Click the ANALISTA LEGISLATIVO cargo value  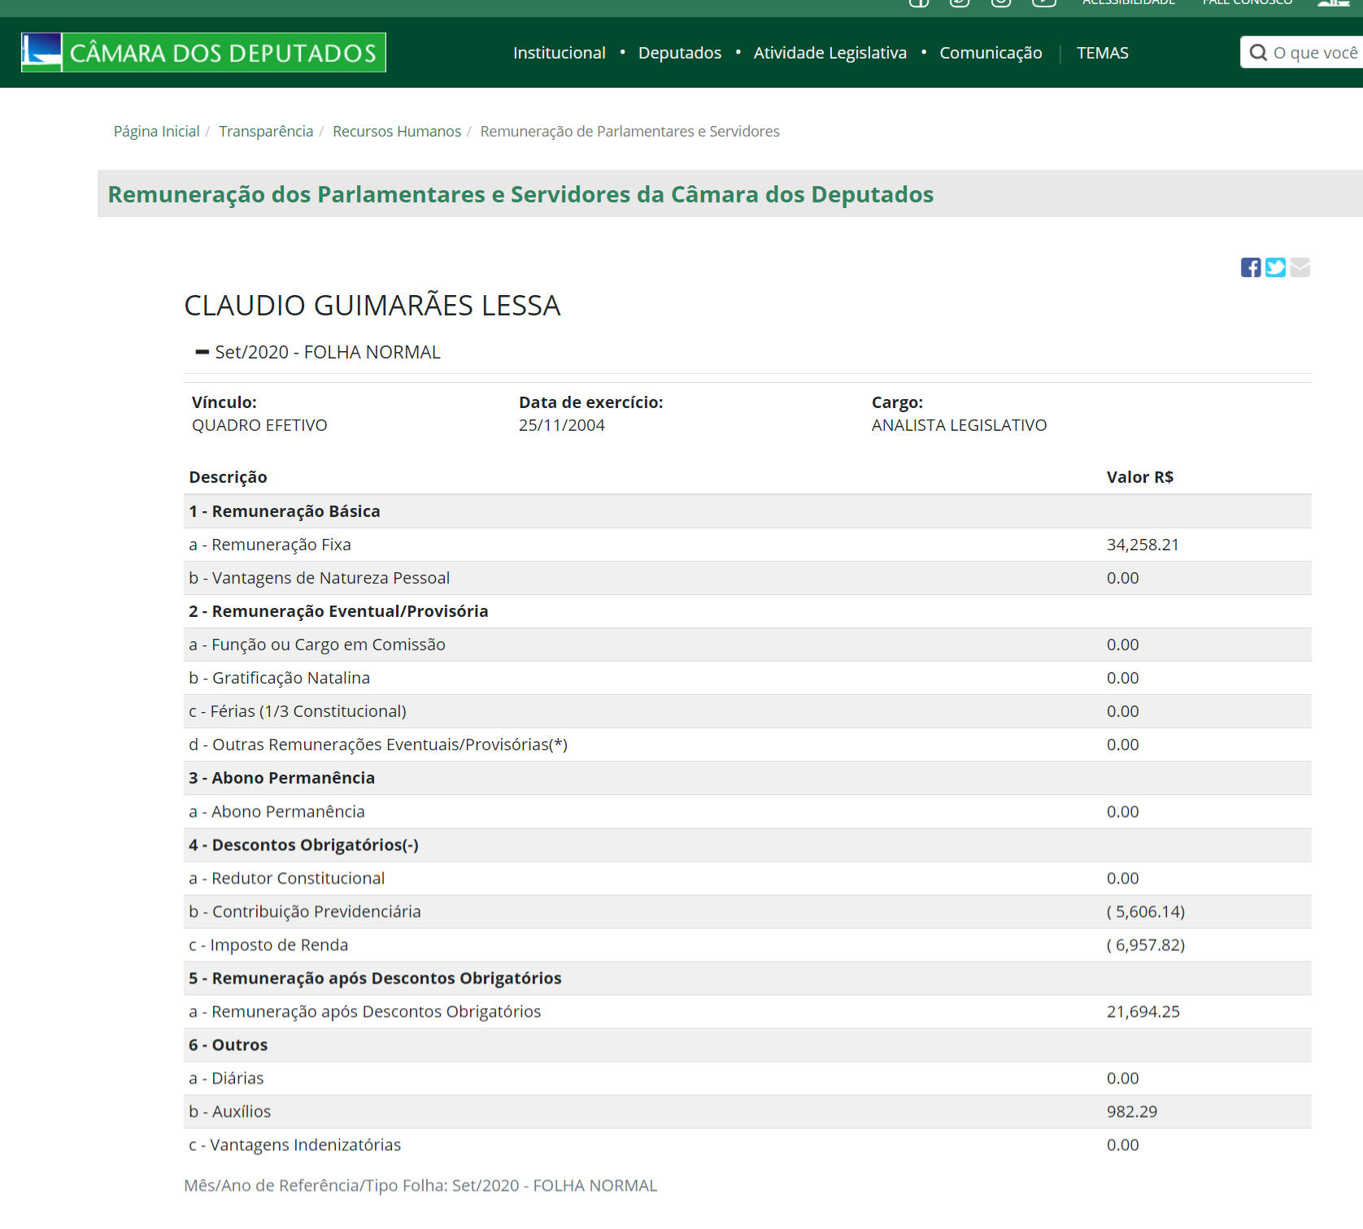pos(959,425)
